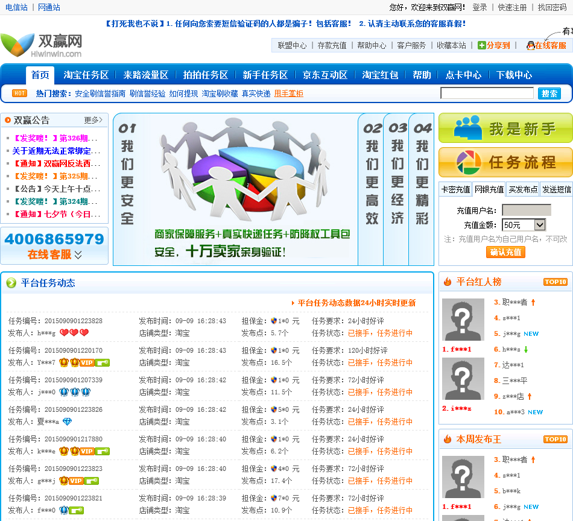
Task: Open announcement 关于近期无法正常绑定
Action: click(x=56, y=151)
